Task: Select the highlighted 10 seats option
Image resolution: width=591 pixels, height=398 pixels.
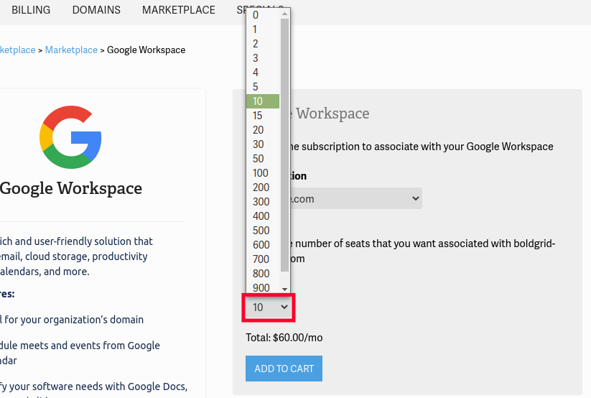Action: [x=262, y=101]
